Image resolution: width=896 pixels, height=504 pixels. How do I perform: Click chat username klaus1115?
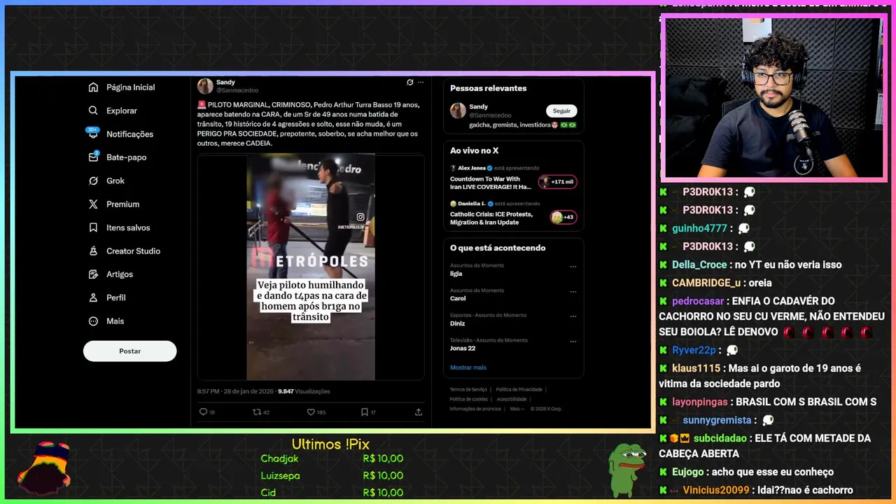[x=696, y=368]
